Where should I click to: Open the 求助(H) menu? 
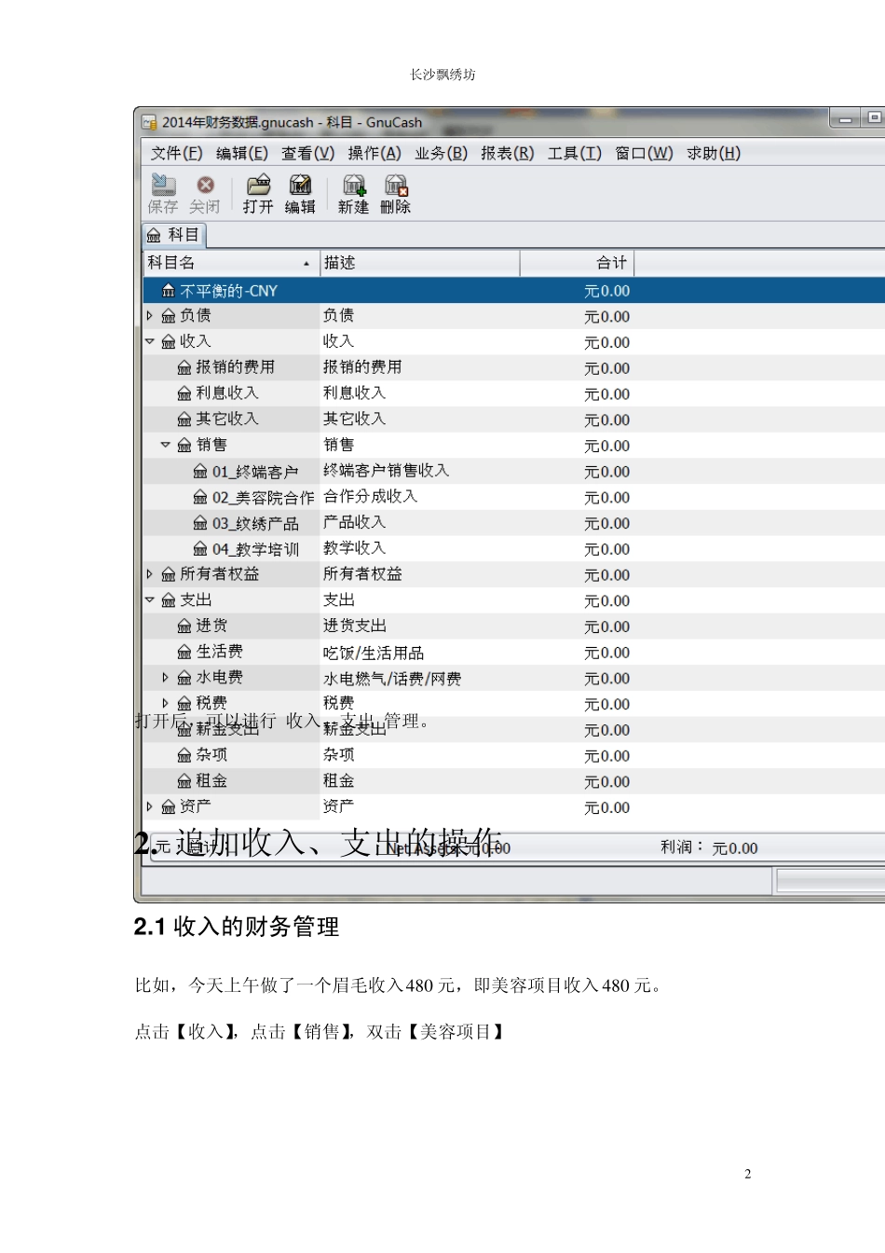pos(714,153)
